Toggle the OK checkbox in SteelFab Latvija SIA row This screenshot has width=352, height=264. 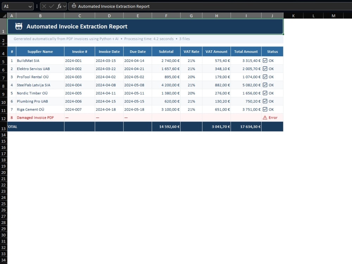(265, 85)
